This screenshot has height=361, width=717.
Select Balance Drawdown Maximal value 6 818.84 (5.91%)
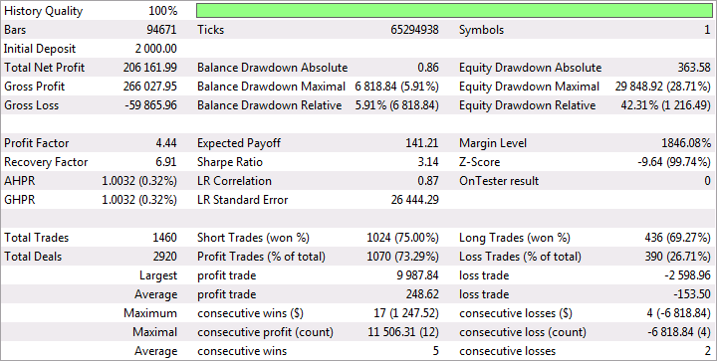[x=397, y=87]
